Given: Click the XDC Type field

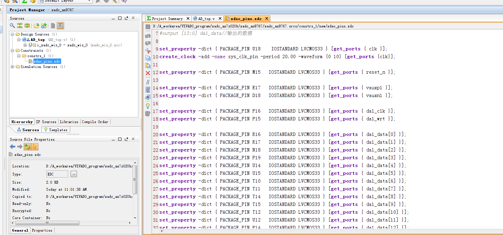Looking at the screenshot, I should pos(57,174).
